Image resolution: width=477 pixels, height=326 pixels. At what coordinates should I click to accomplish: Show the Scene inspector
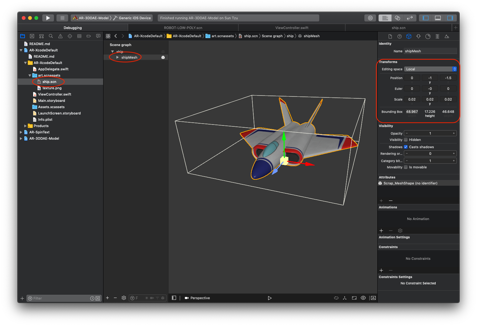(x=447, y=36)
